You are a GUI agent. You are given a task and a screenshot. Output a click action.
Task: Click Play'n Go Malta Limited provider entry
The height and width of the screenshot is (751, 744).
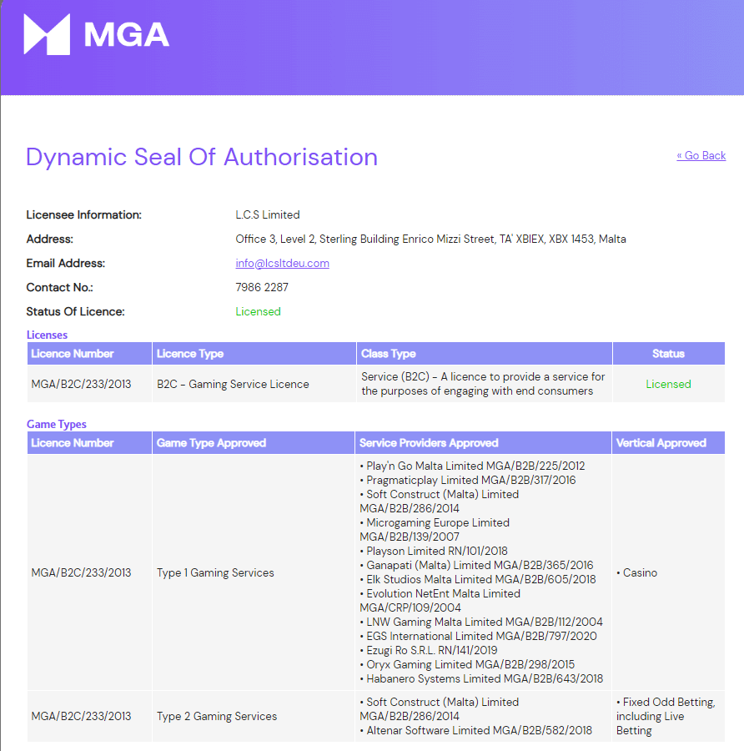[473, 466]
